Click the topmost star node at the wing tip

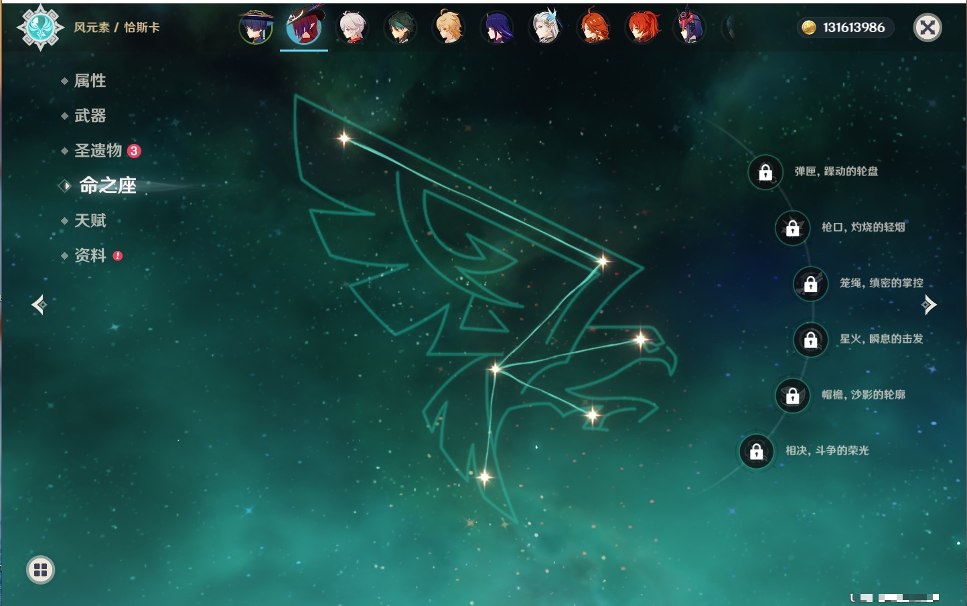tap(344, 139)
